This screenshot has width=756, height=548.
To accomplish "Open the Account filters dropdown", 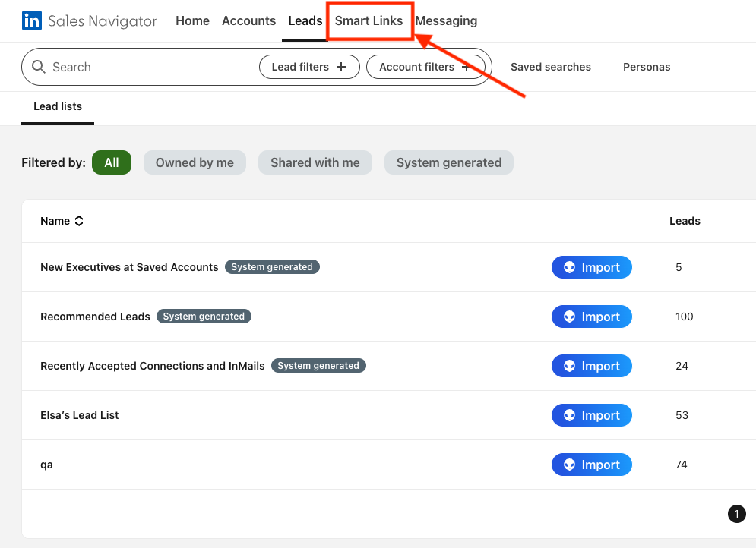I will click(426, 67).
